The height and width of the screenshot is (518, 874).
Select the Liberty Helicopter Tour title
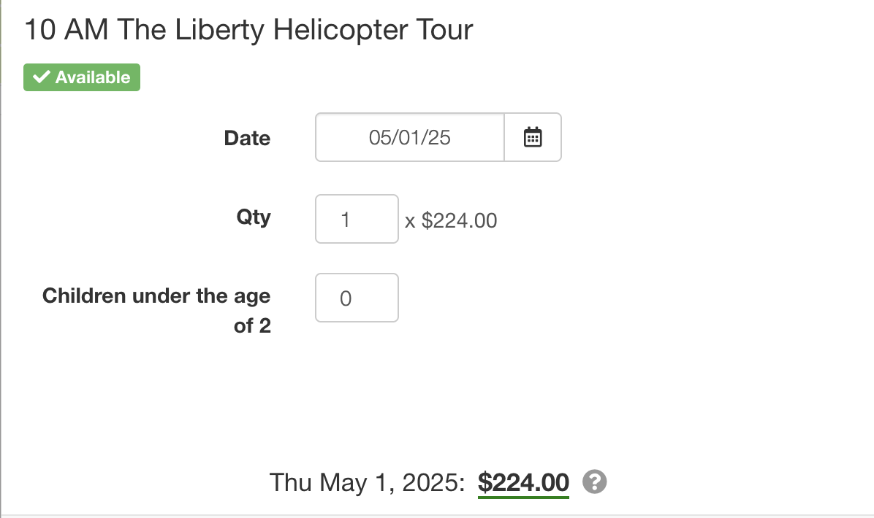coord(248,30)
